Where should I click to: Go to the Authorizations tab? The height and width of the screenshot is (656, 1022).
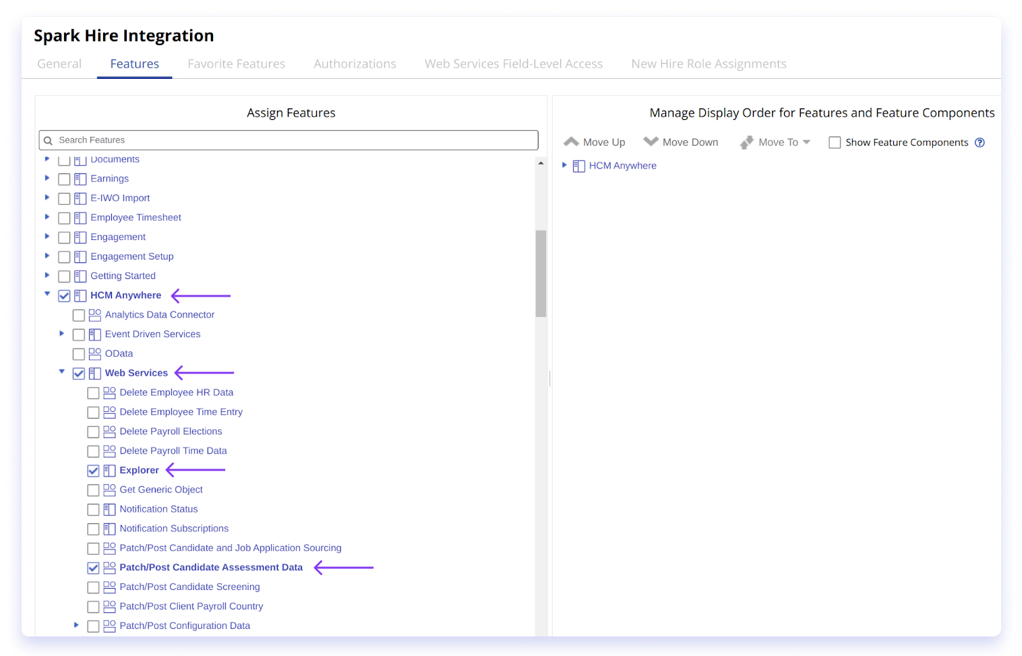click(355, 64)
